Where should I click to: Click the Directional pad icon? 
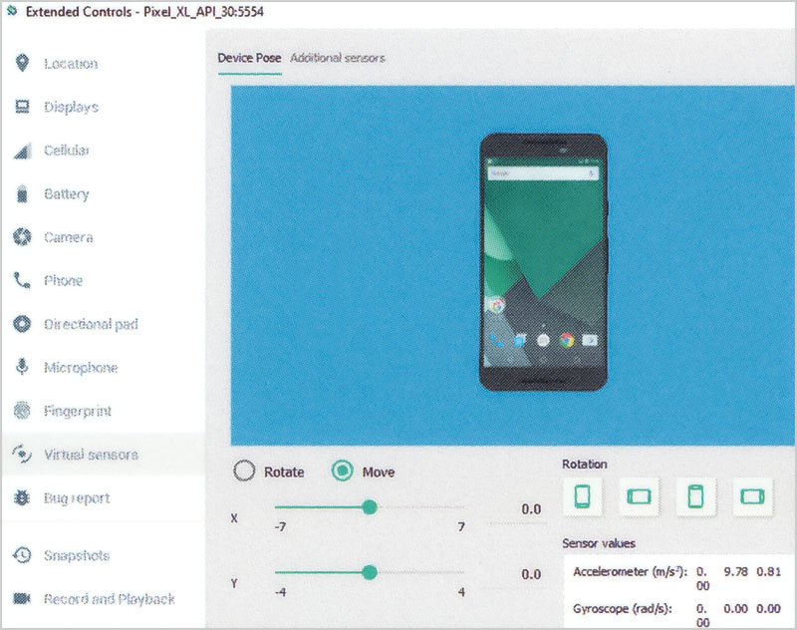22,324
